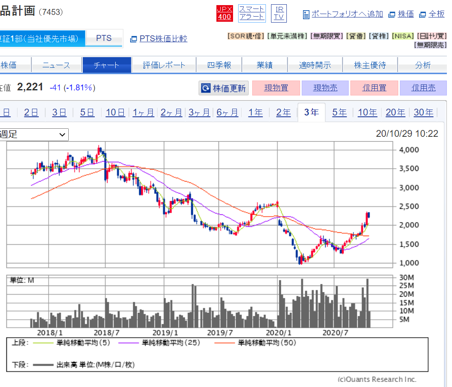Click the popup icon beside 全板
The height and width of the screenshot is (387, 452).
(x=422, y=14)
